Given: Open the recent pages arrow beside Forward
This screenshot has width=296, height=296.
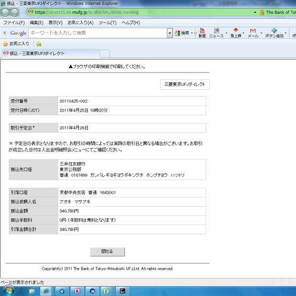Looking at the screenshot, I should (x=22, y=13).
